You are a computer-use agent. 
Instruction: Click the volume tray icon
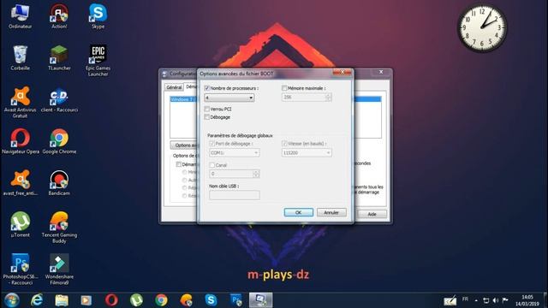click(x=496, y=300)
